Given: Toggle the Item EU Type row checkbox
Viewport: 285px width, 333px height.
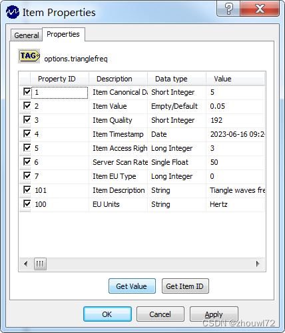Looking at the screenshot, I should pos(27,176).
